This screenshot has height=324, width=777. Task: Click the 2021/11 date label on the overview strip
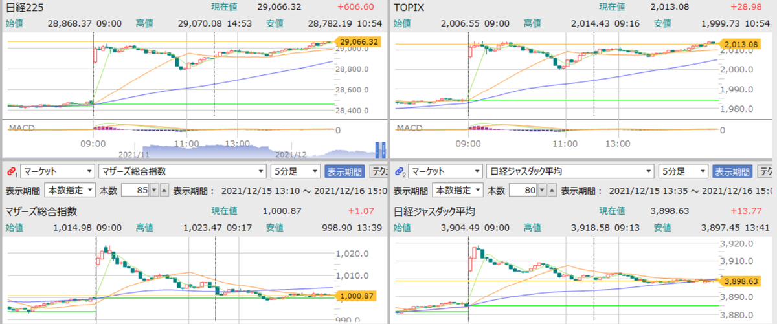coord(134,155)
